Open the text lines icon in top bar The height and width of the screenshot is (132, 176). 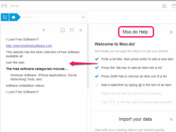(165, 6)
